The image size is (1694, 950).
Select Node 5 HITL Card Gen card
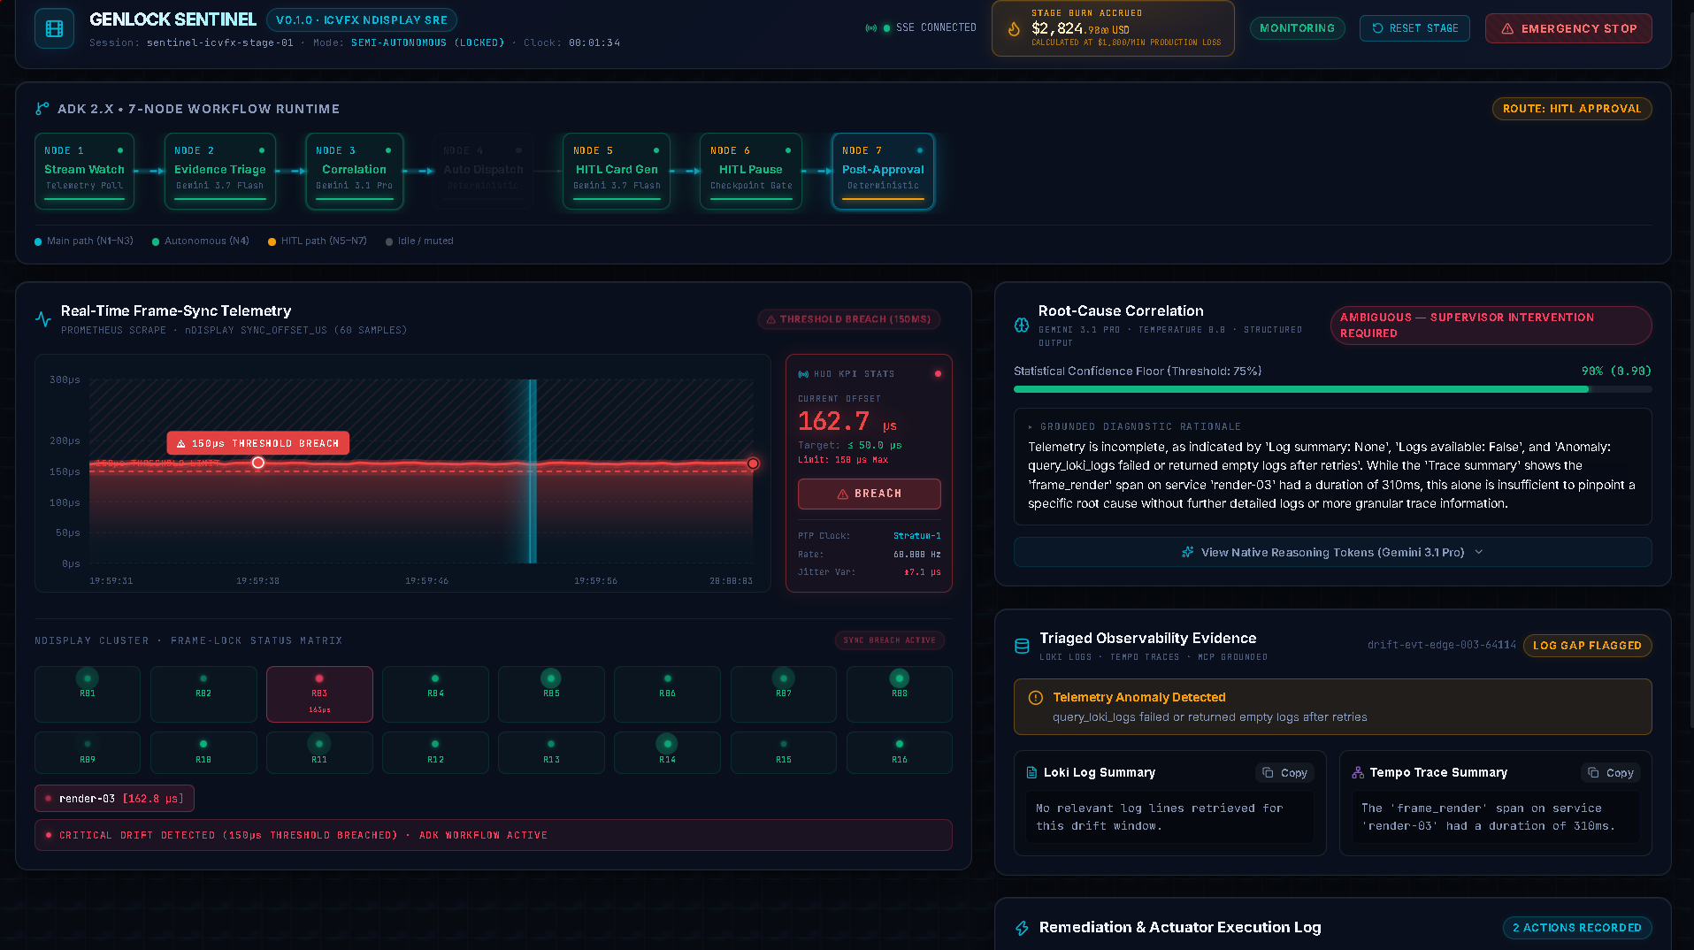[x=617, y=171]
